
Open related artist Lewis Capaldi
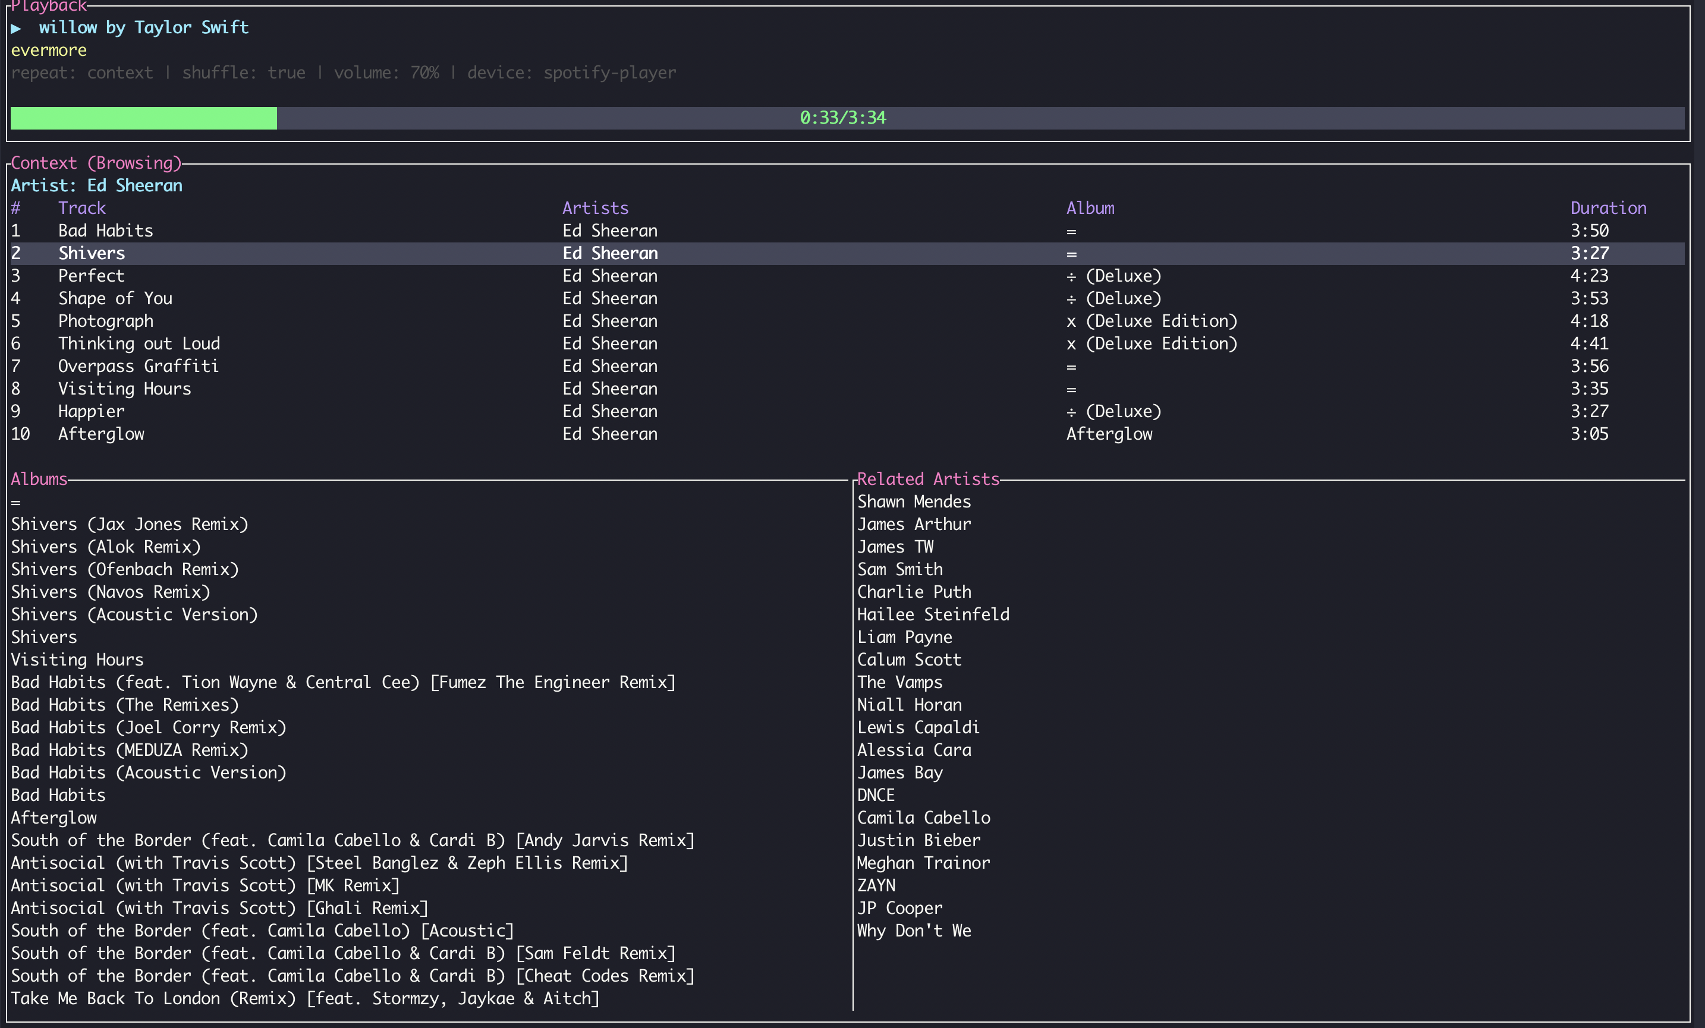pyautogui.click(x=918, y=728)
